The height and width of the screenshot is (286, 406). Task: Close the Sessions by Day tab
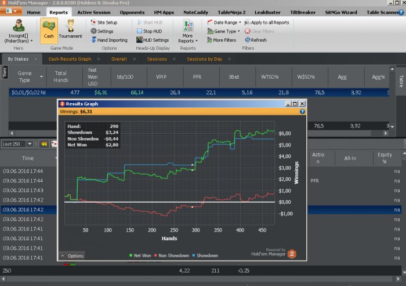pos(230,59)
